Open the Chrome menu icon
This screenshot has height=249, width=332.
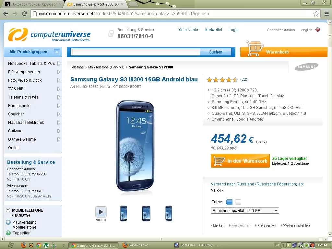coord(327,14)
